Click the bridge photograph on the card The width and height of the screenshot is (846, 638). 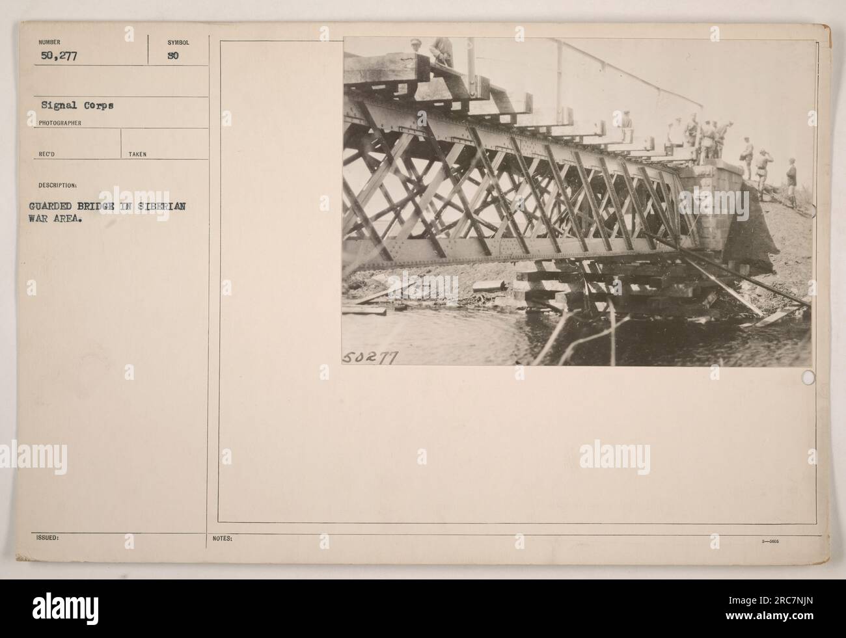(x=578, y=200)
